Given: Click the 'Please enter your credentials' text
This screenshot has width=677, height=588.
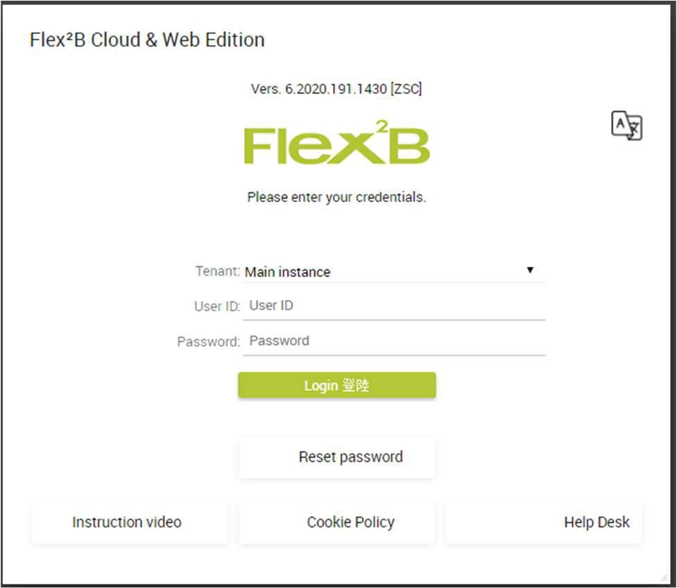Looking at the screenshot, I should 336,197.
